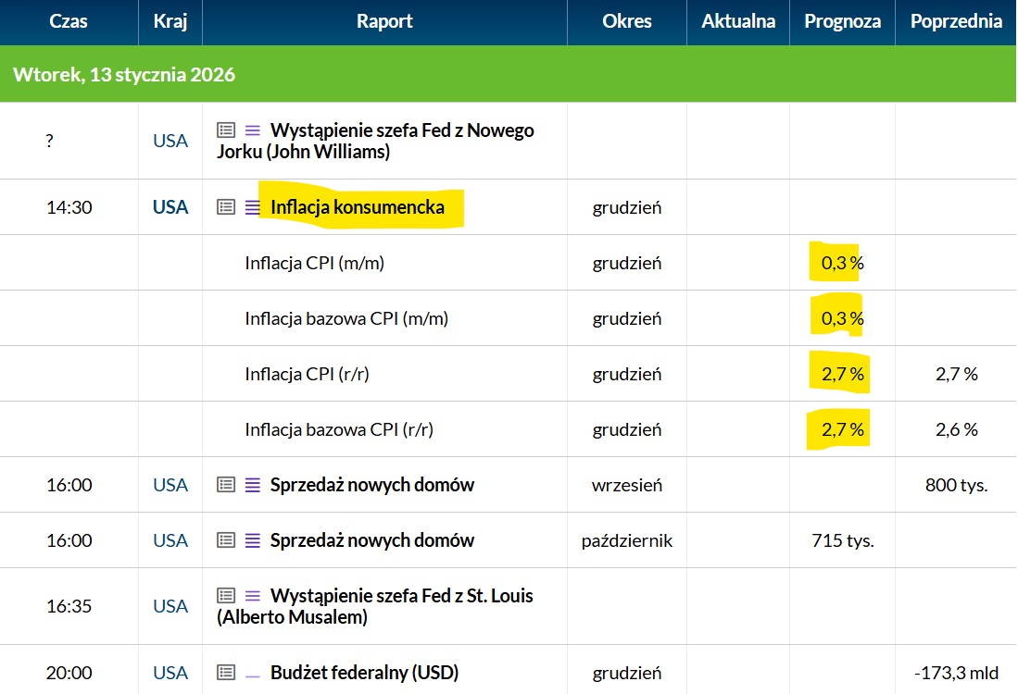Open details icon for John Williams speech
Screen dimensions: 1018x694
226,130
